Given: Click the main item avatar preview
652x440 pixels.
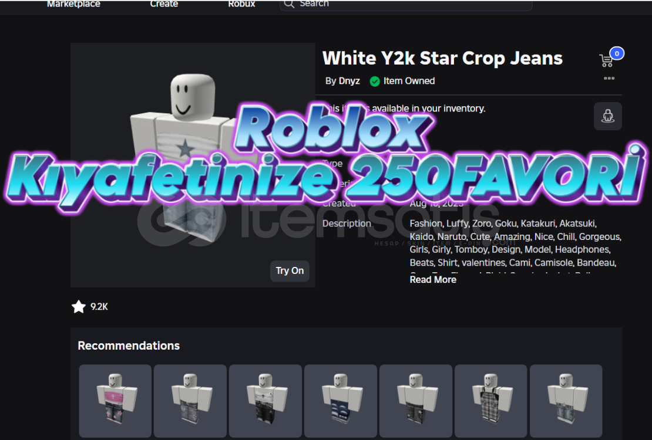Looking at the screenshot, I should click(x=193, y=165).
